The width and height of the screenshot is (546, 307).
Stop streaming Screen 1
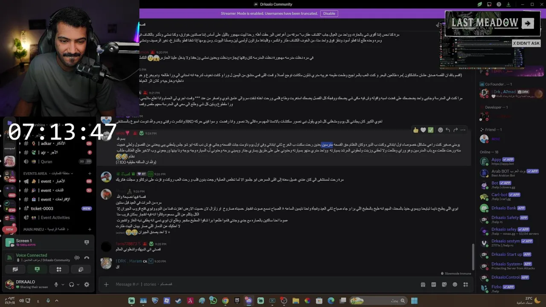click(87, 242)
